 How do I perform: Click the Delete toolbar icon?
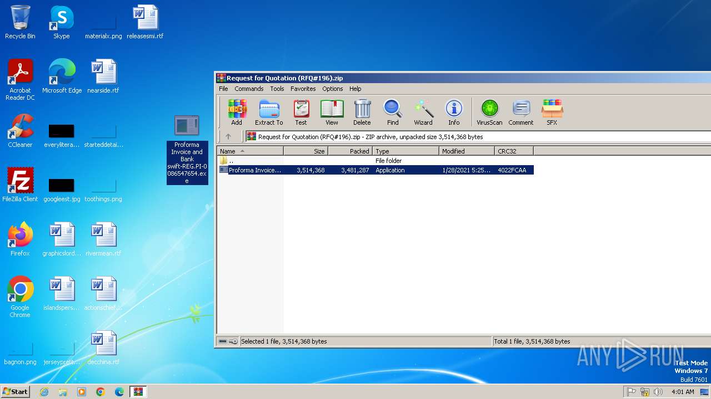click(x=362, y=112)
